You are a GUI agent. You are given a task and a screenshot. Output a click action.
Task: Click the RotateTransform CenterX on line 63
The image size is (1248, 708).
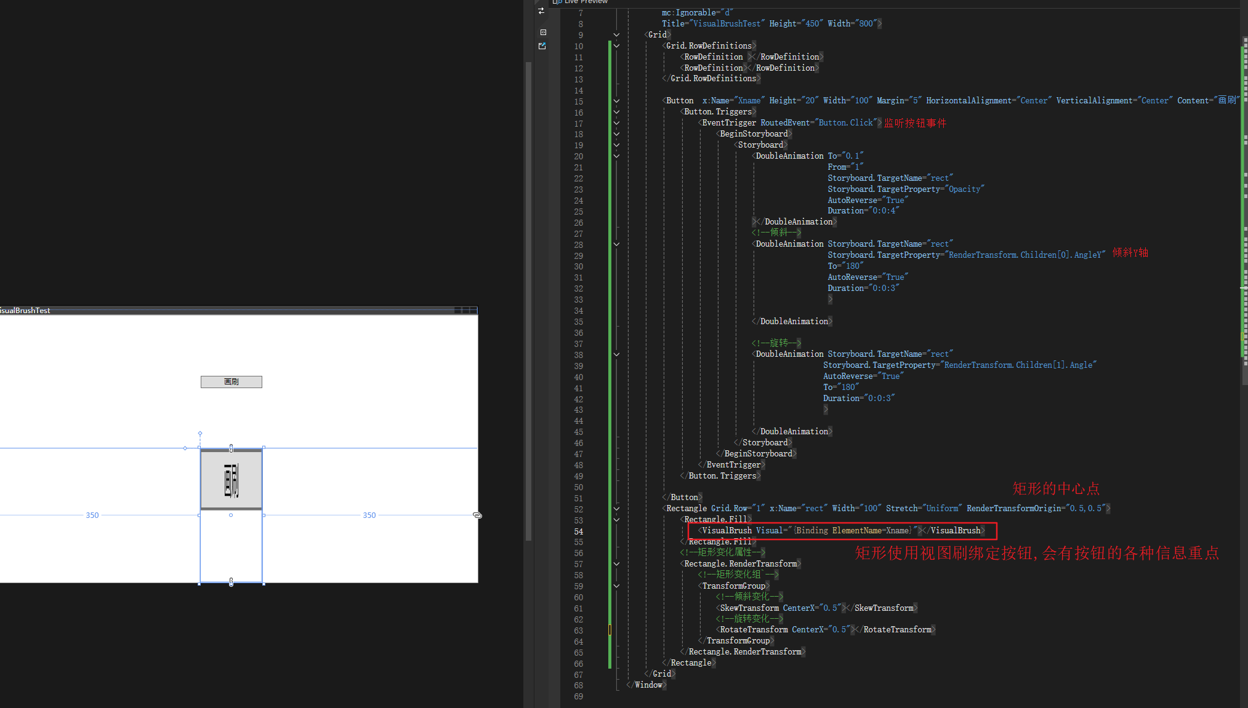coord(821,629)
